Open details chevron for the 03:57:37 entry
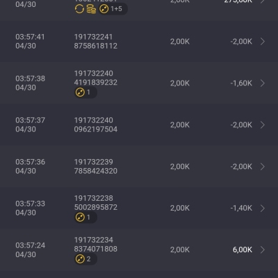This screenshot has width=278, height=278. pyautogui.click(x=263, y=125)
